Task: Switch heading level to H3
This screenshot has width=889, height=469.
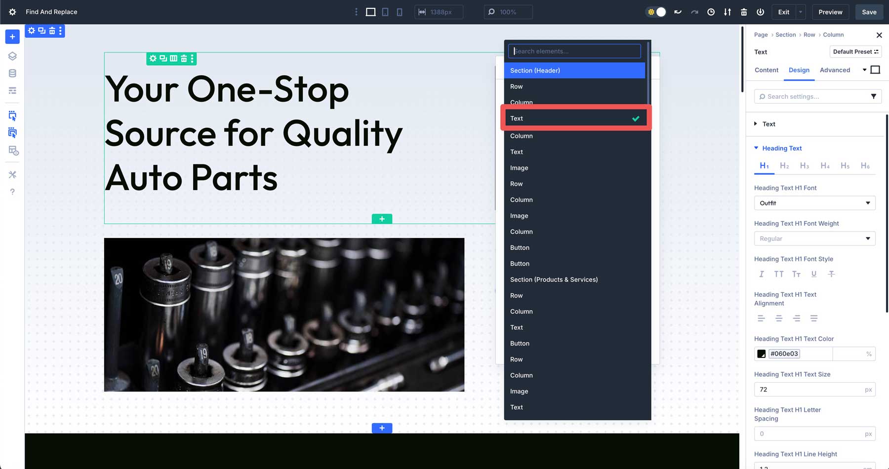Action: coord(805,166)
